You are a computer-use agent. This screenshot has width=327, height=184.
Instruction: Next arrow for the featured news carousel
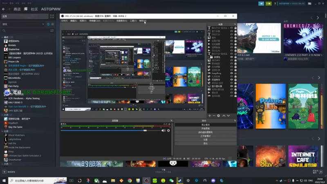tap(318, 18)
